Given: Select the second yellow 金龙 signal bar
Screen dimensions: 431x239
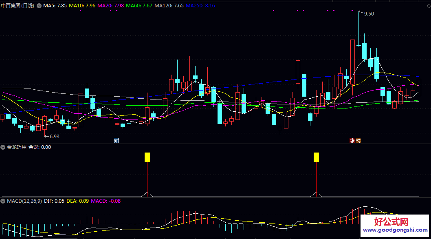Looking at the screenshot, I should pyautogui.click(x=316, y=157).
